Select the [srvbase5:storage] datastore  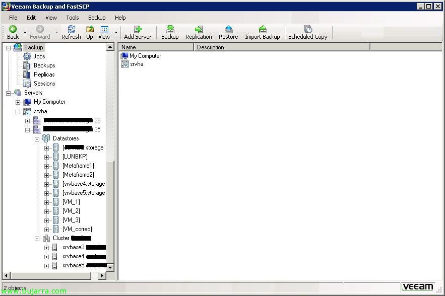[84, 193]
